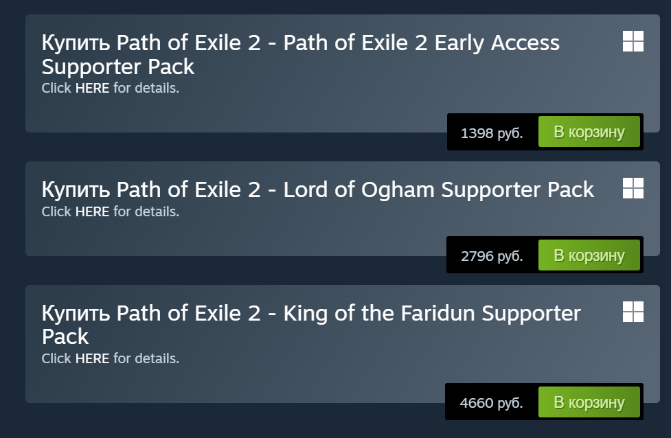
Task: Open HERE link under Early Access Supporter Pack
Action: coord(92,88)
